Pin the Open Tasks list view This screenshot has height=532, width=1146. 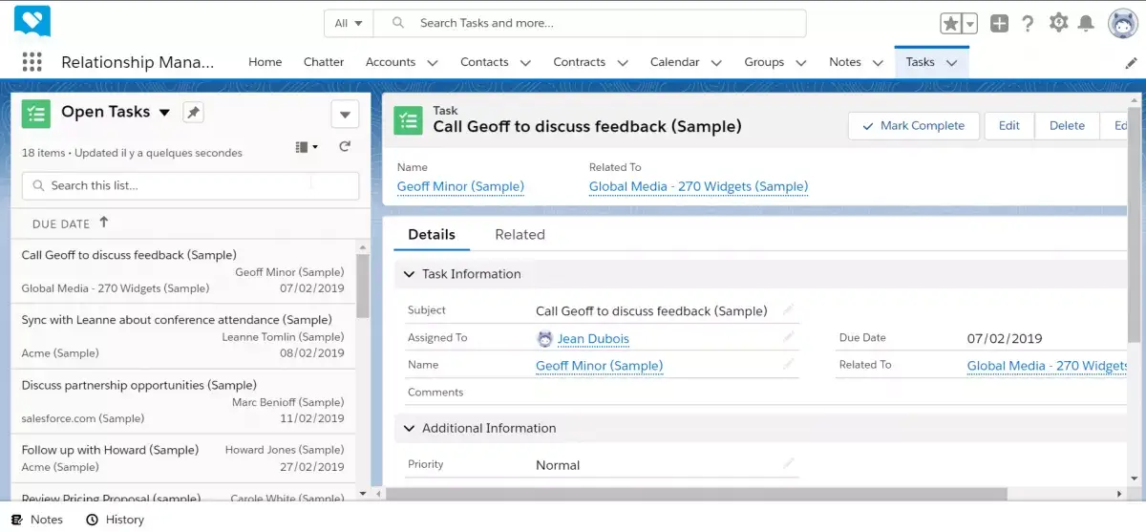pyautogui.click(x=193, y=113)
